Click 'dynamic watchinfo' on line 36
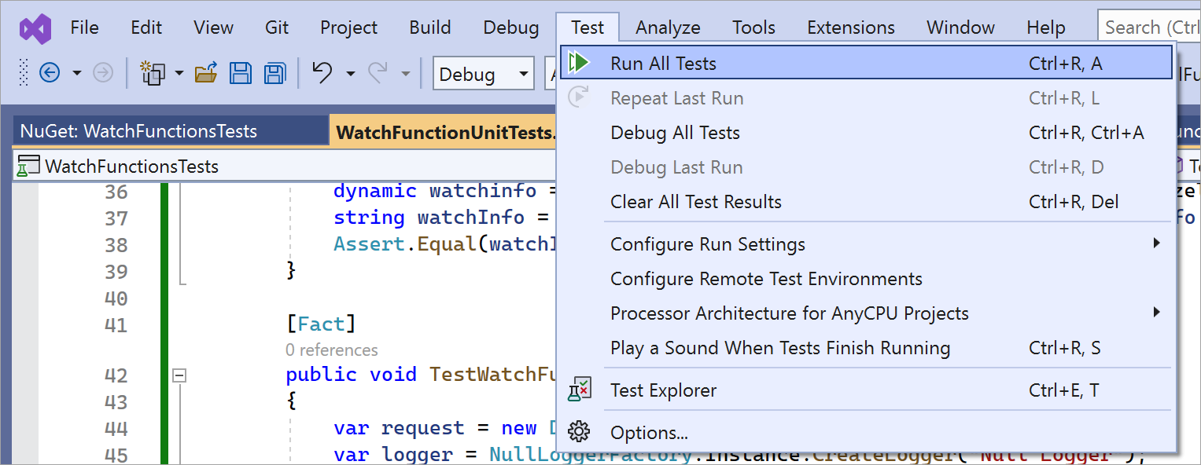 click(x=435, y=192)
